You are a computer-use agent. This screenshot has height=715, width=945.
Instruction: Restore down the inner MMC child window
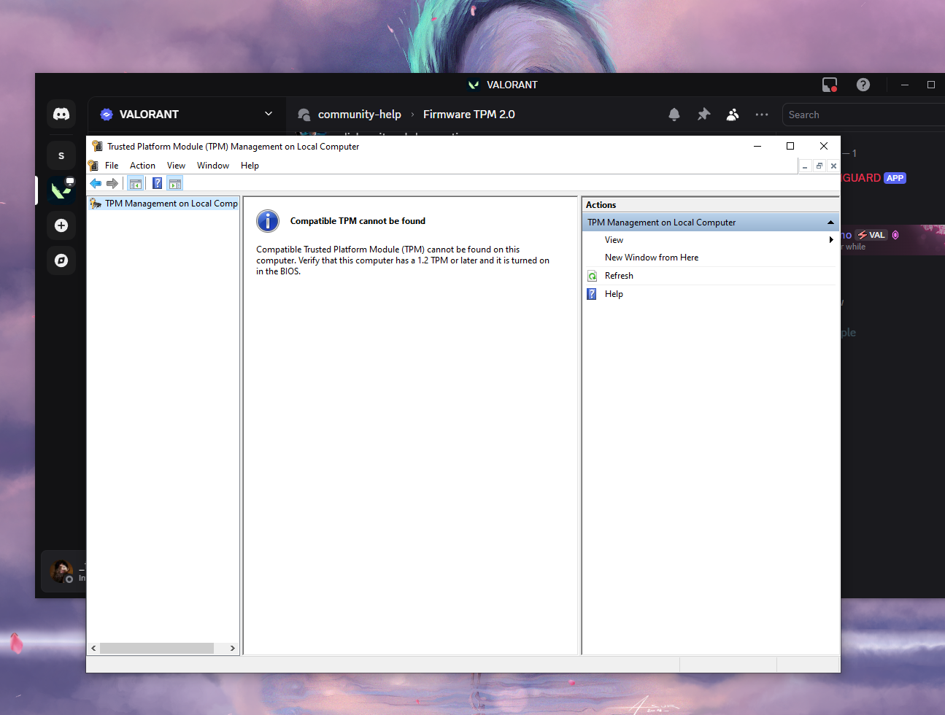pos(819,166)
